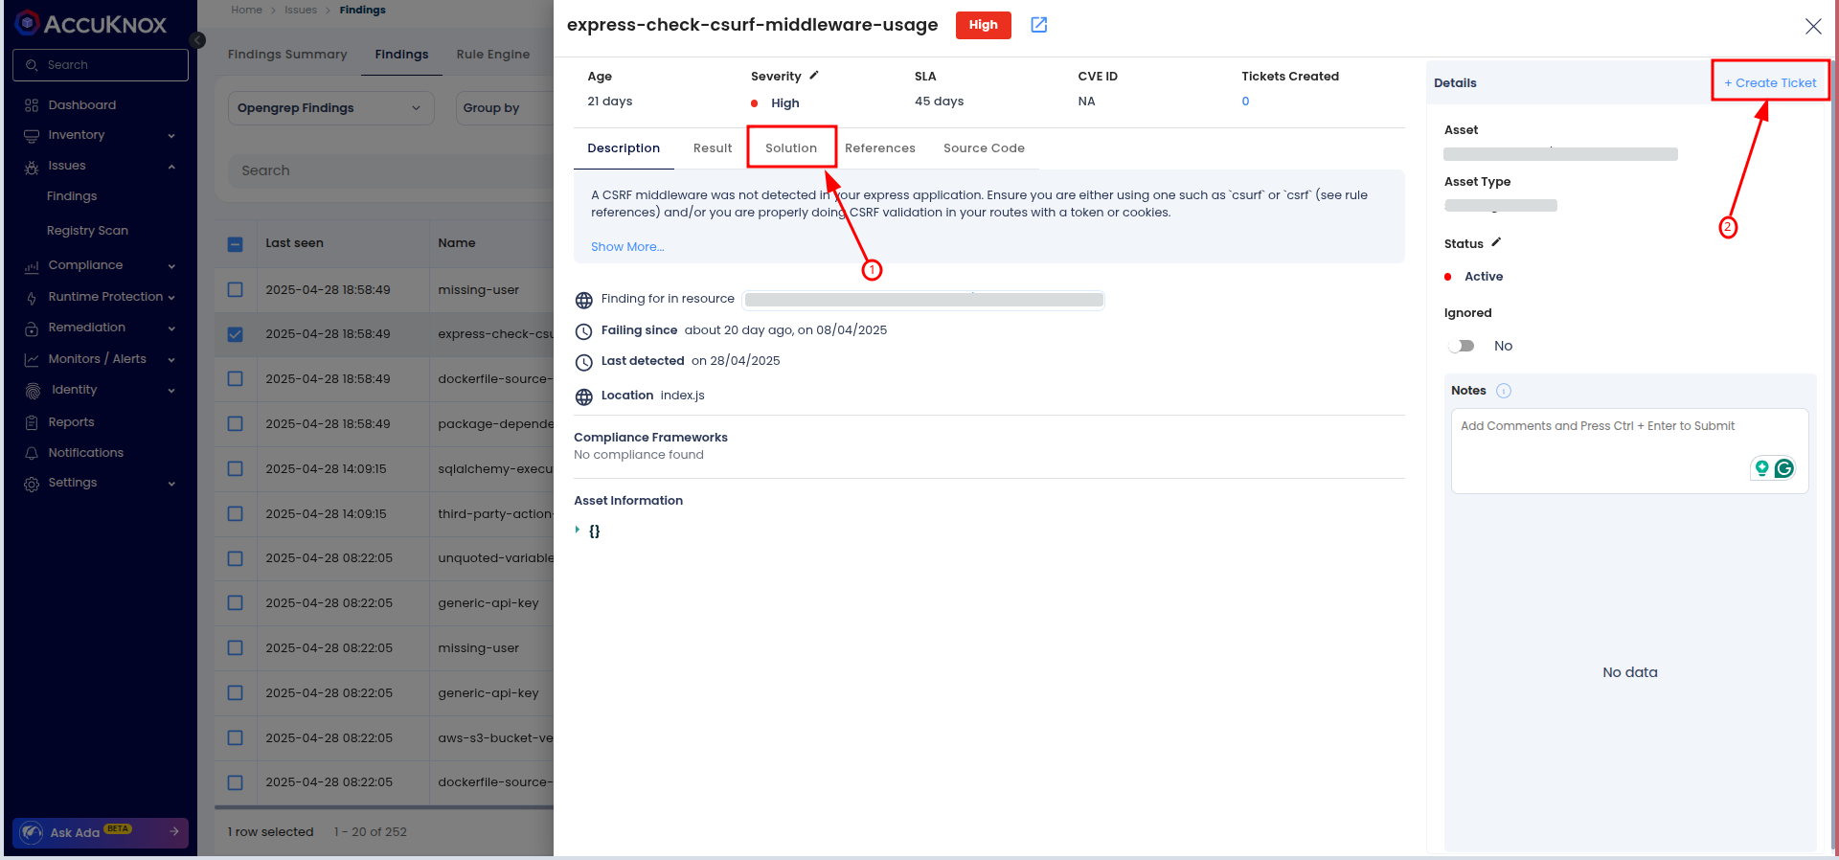Click the Grammarly icon in notes box
Screen dimensions: 1839x860
click(1783, 468)
